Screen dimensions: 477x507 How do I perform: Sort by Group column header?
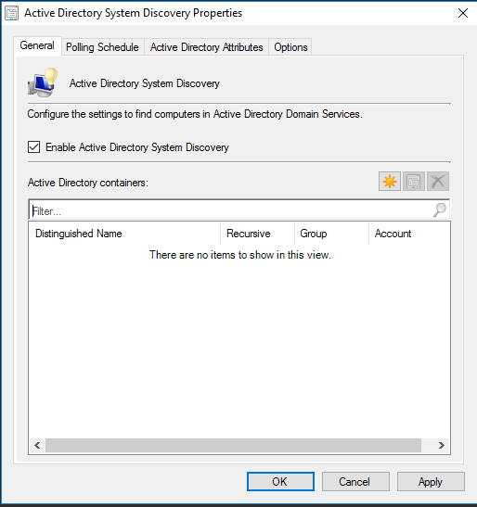(x=331, y=234)
